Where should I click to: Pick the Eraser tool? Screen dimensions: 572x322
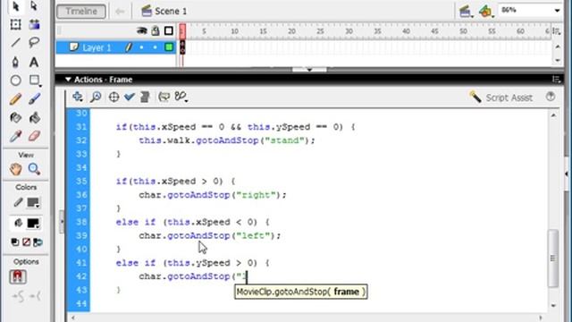pyautogui.click(x=34, y=136)
